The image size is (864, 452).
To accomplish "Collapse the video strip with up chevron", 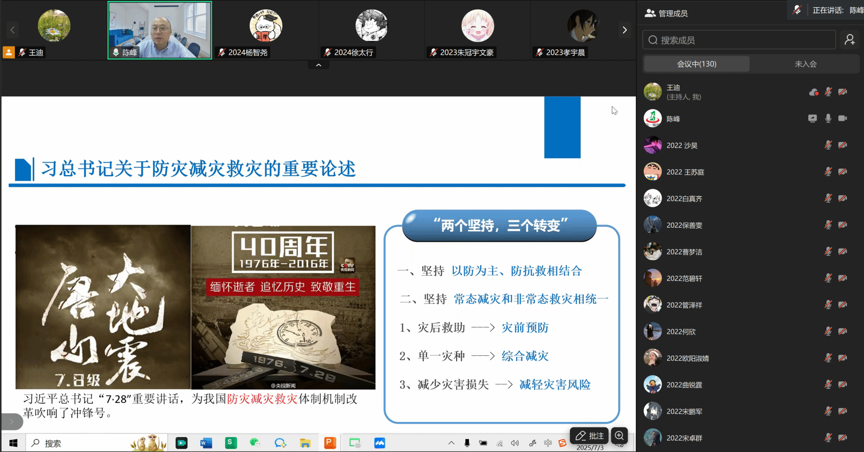I will pos(319,65).
